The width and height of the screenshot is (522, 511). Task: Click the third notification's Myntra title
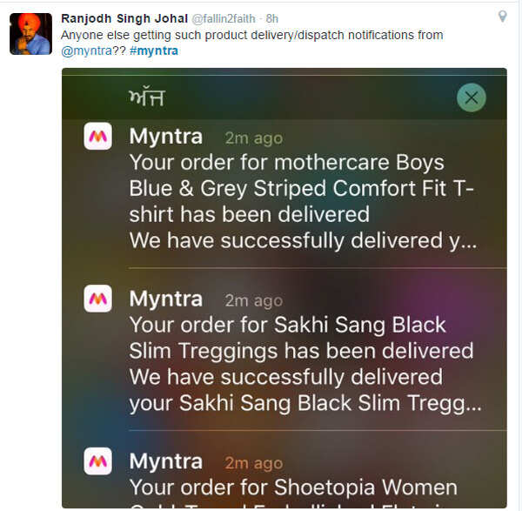tap(166, 461)
